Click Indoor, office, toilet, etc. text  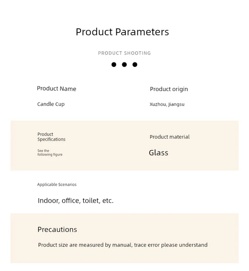[76, 201]
